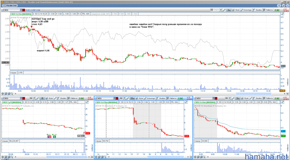Click the 'CVEO 5 d 5m [NASDAQ]' chart label
The image size is (290, 160).
click(205, 102)
